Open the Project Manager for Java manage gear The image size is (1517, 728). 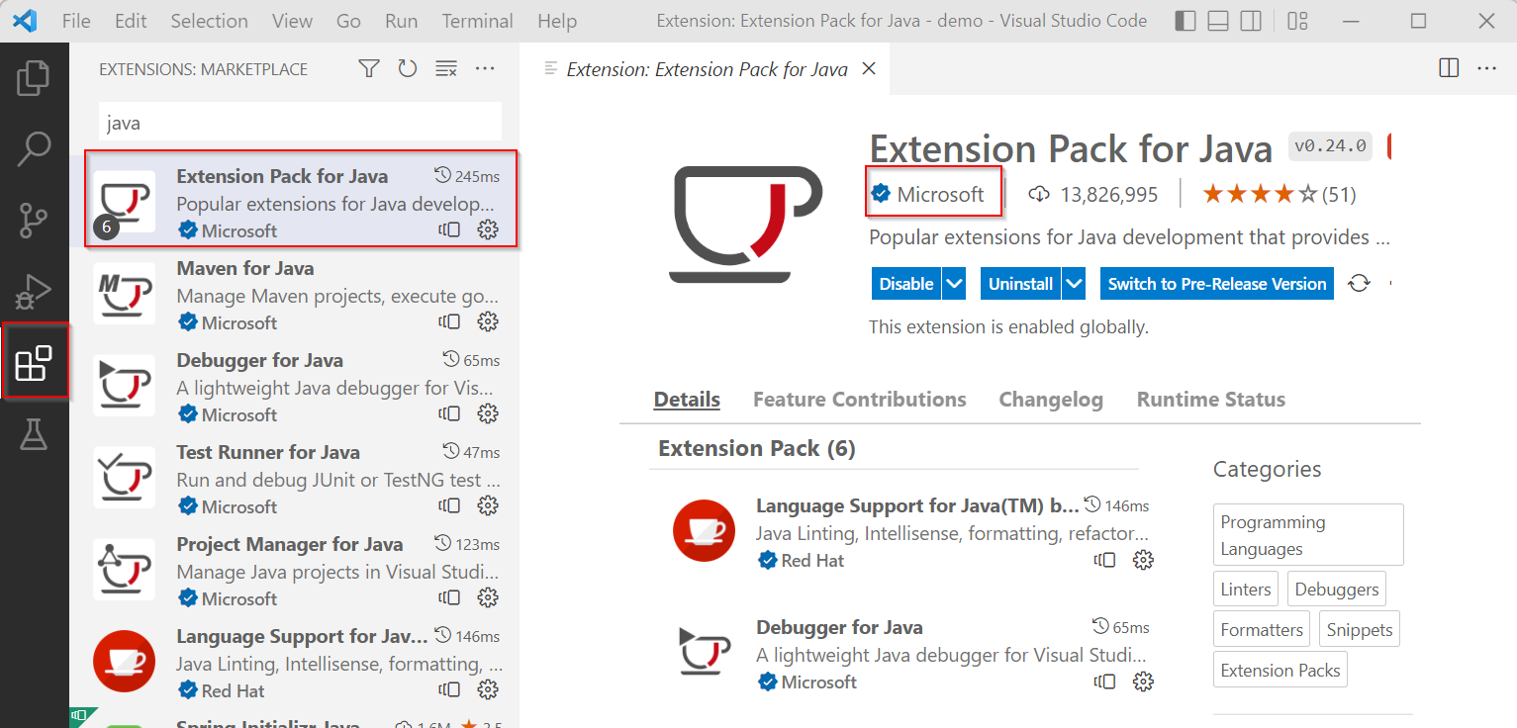(487, 598)
